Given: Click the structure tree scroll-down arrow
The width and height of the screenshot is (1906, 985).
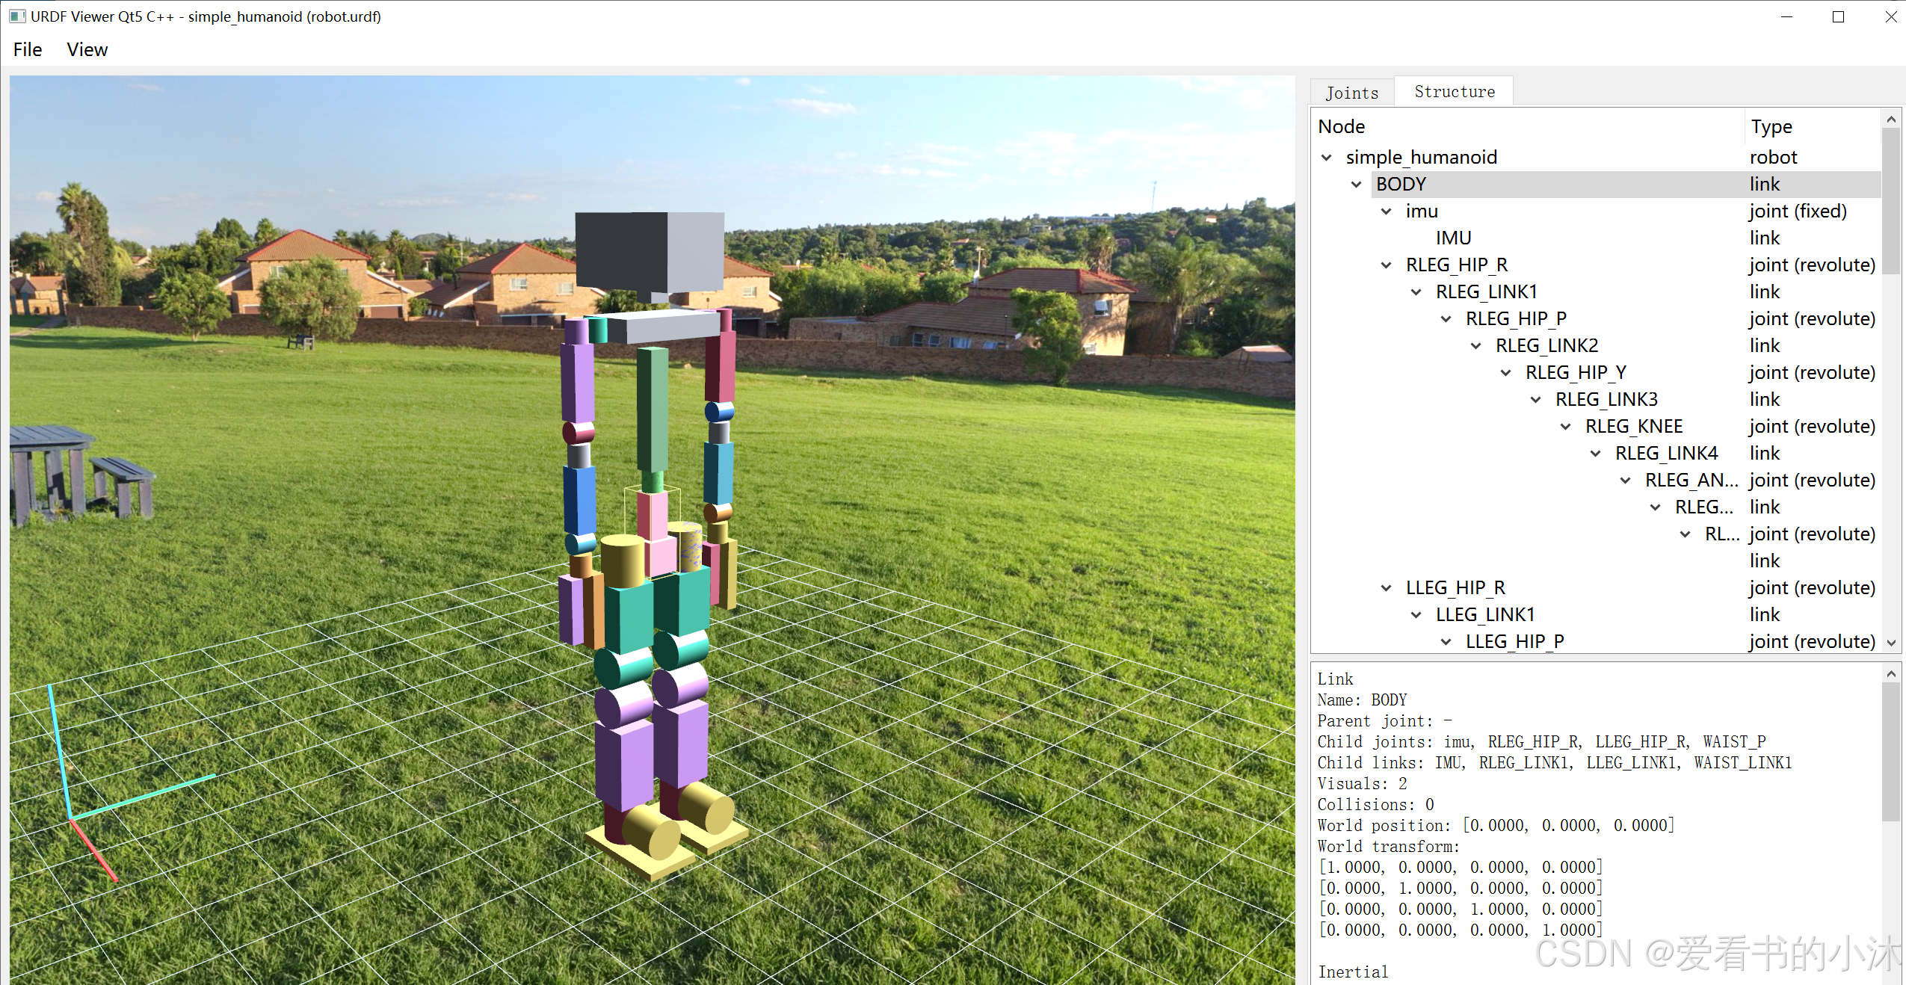Looking at the screenshot, I should (1891, 643).
